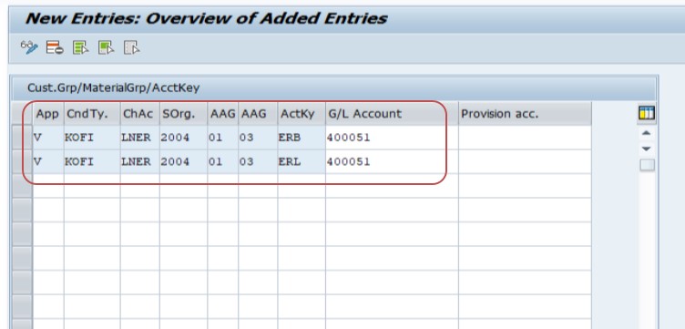Click the LNER cell in the ERL row
The height and width of the screenshot is (329, 685).
point(139,161)
